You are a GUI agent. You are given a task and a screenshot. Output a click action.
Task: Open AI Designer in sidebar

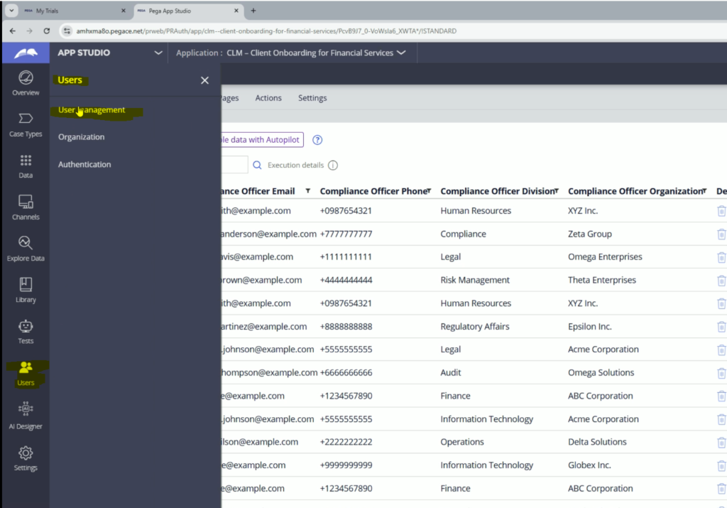26,416
